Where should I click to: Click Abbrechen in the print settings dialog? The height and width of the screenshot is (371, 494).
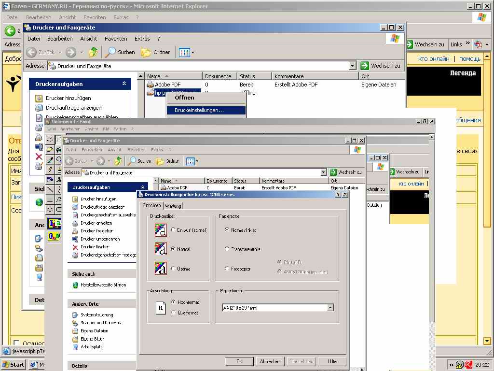[270, 361]
